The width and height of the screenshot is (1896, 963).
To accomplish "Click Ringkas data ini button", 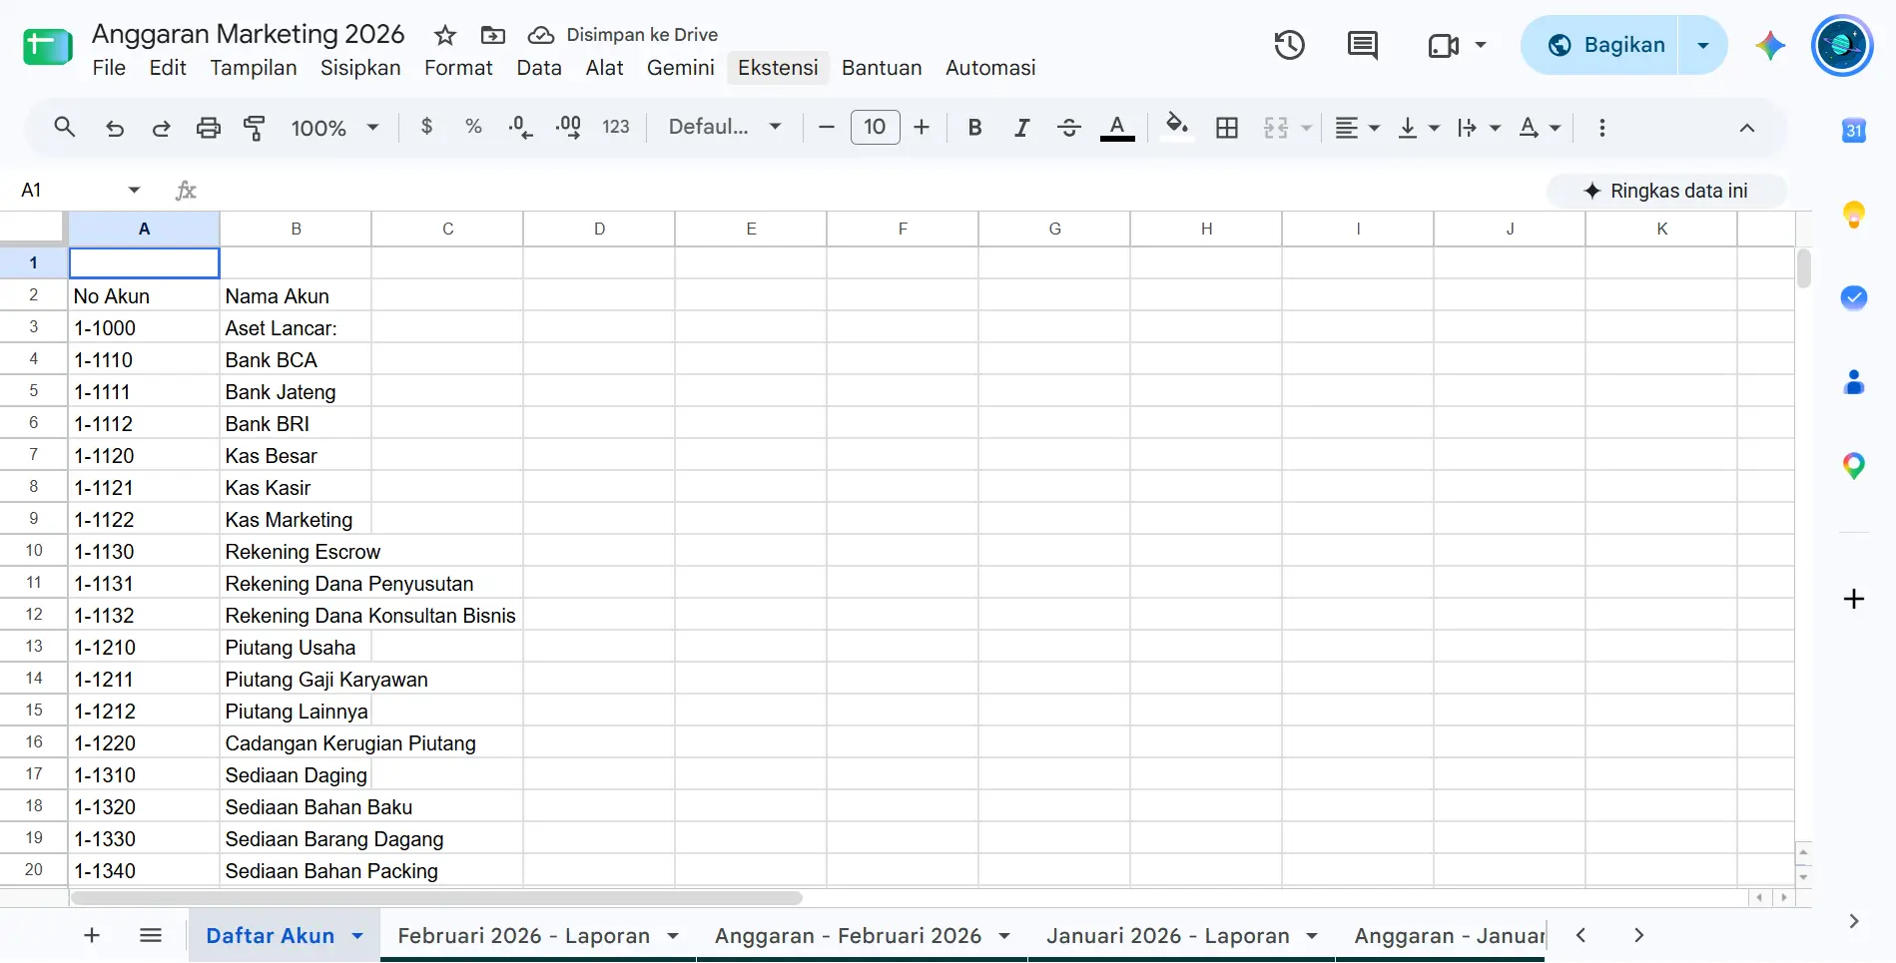I will click(1666, 191).
